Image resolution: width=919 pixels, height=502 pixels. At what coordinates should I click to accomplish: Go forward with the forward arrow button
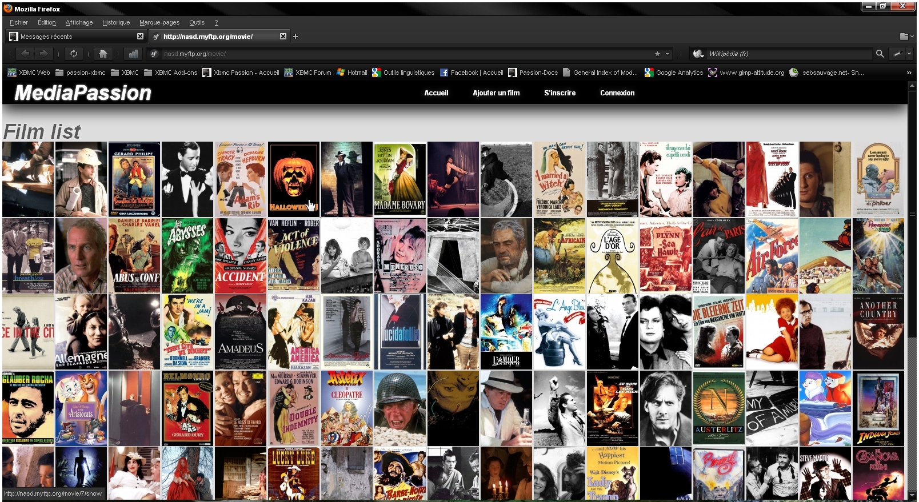point(44,54)
